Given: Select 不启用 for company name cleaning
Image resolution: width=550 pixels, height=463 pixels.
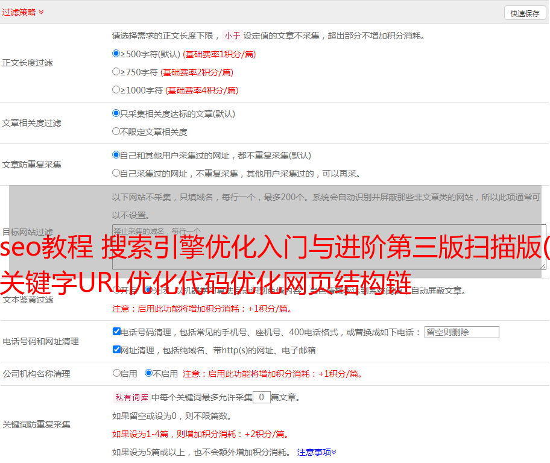Looking at the screenshot, I should point(148,373).
